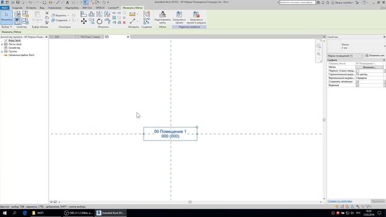
Task: Open the Марки помещений (1) filter dropdown
Action: click(346, 56)
